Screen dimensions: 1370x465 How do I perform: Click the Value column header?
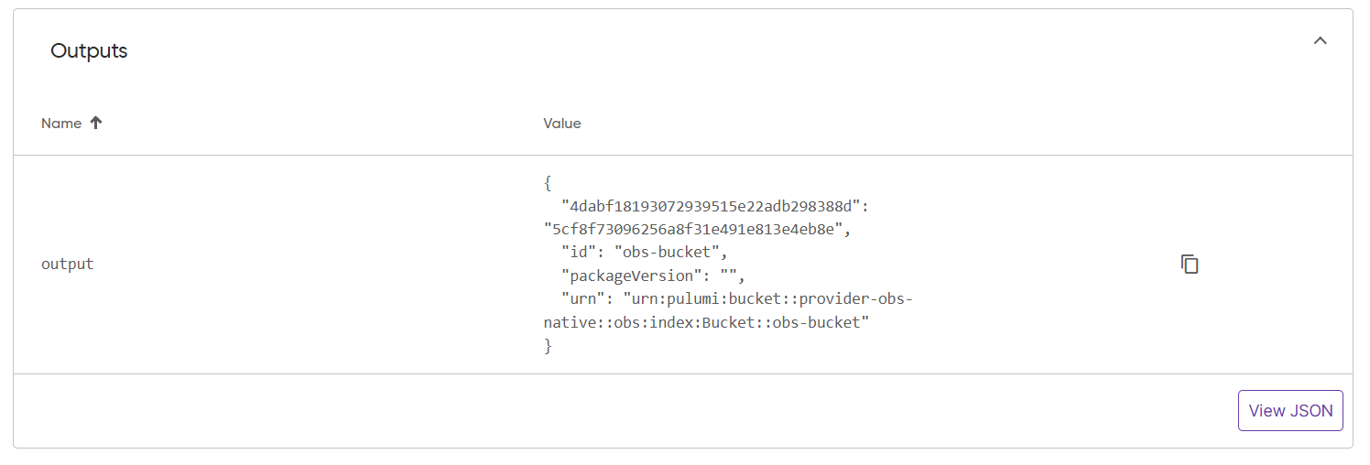[562, 123]
